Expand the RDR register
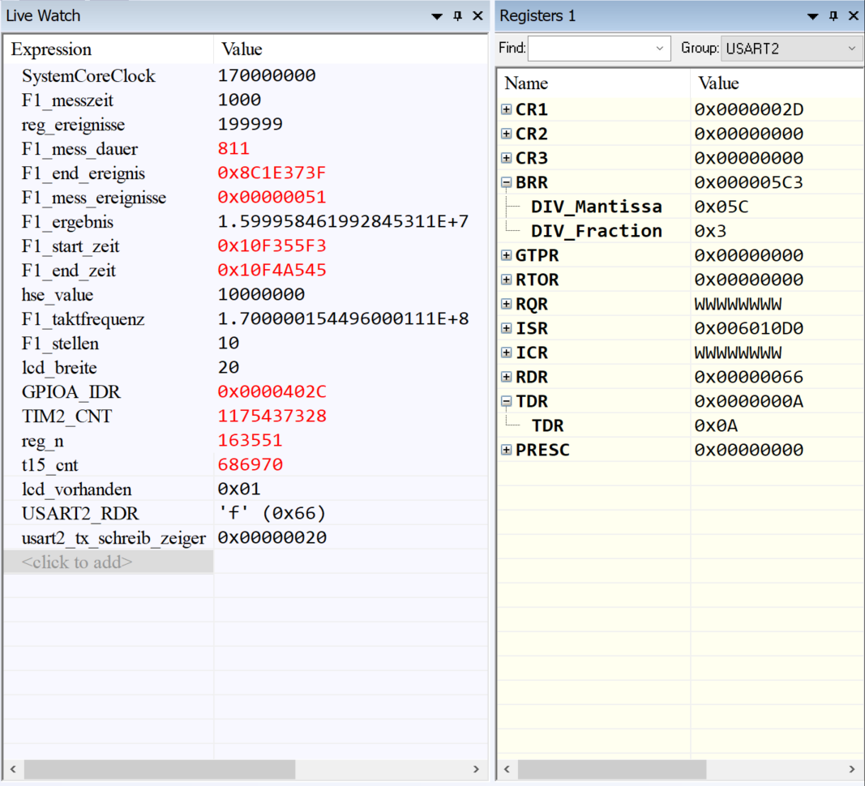 (507, 377)
